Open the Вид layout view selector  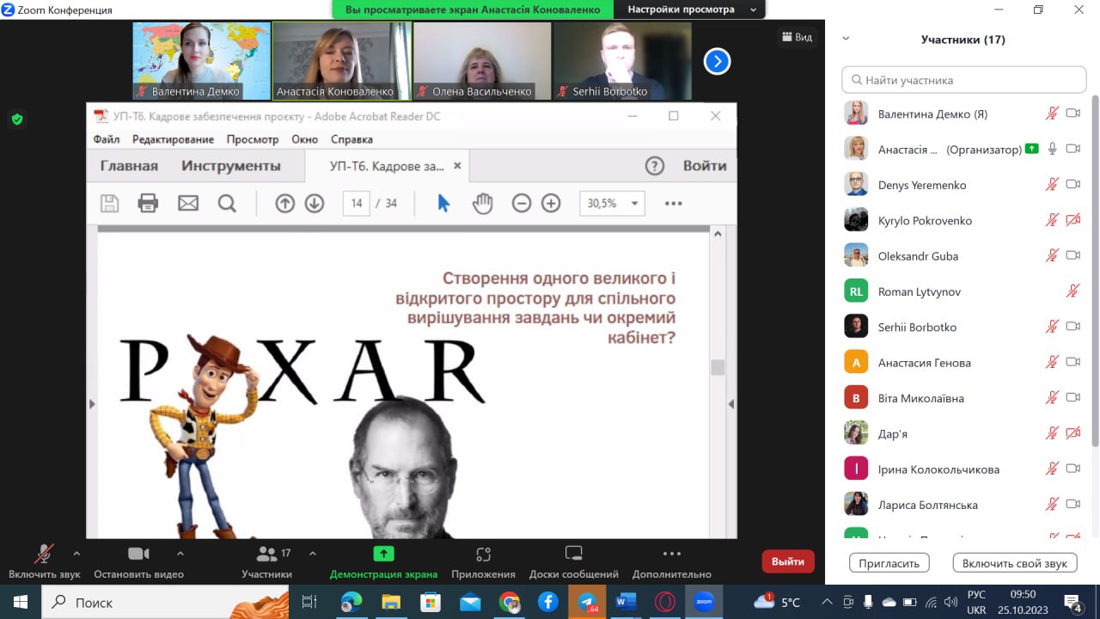[797, 37]
